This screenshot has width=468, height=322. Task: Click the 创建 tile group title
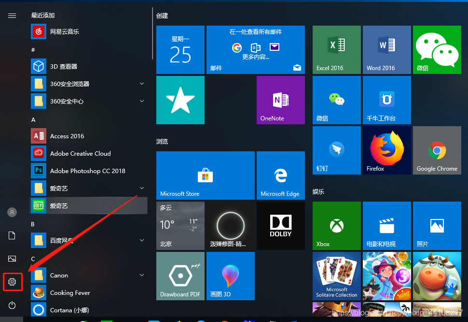pos(162,15)
